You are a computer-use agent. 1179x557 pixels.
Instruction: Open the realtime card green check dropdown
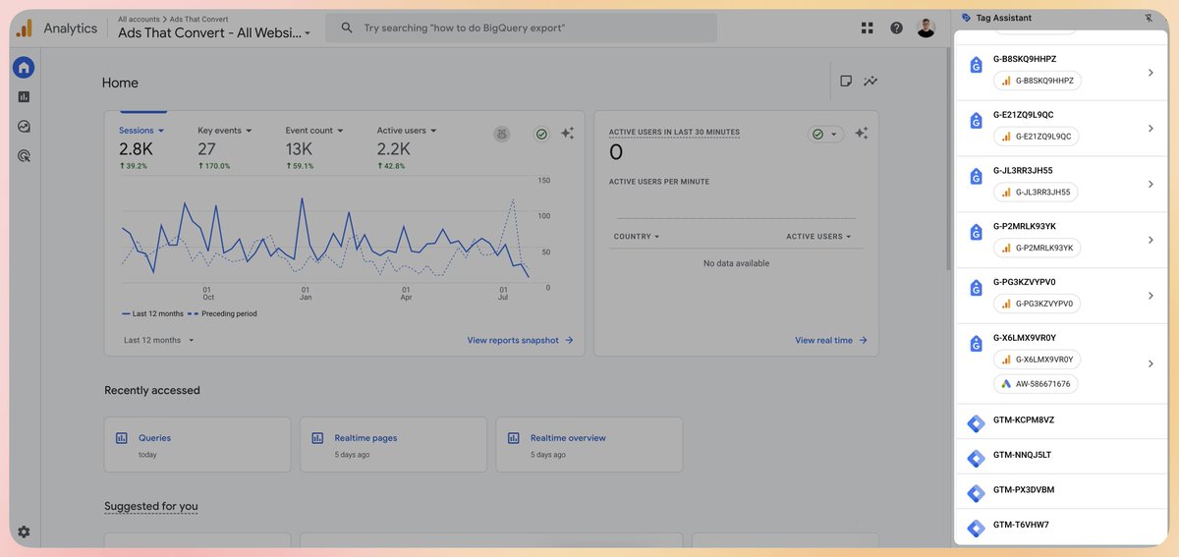point(825,134)
